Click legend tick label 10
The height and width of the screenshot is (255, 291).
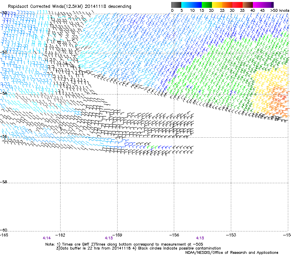click(x=192, y=11)
